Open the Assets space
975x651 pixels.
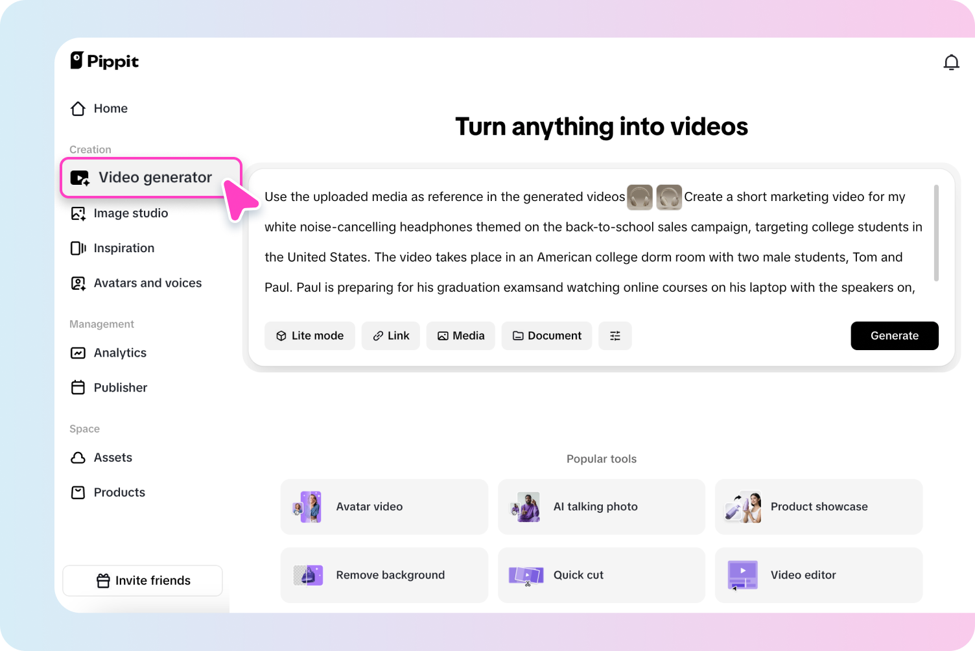pos(112,457)
